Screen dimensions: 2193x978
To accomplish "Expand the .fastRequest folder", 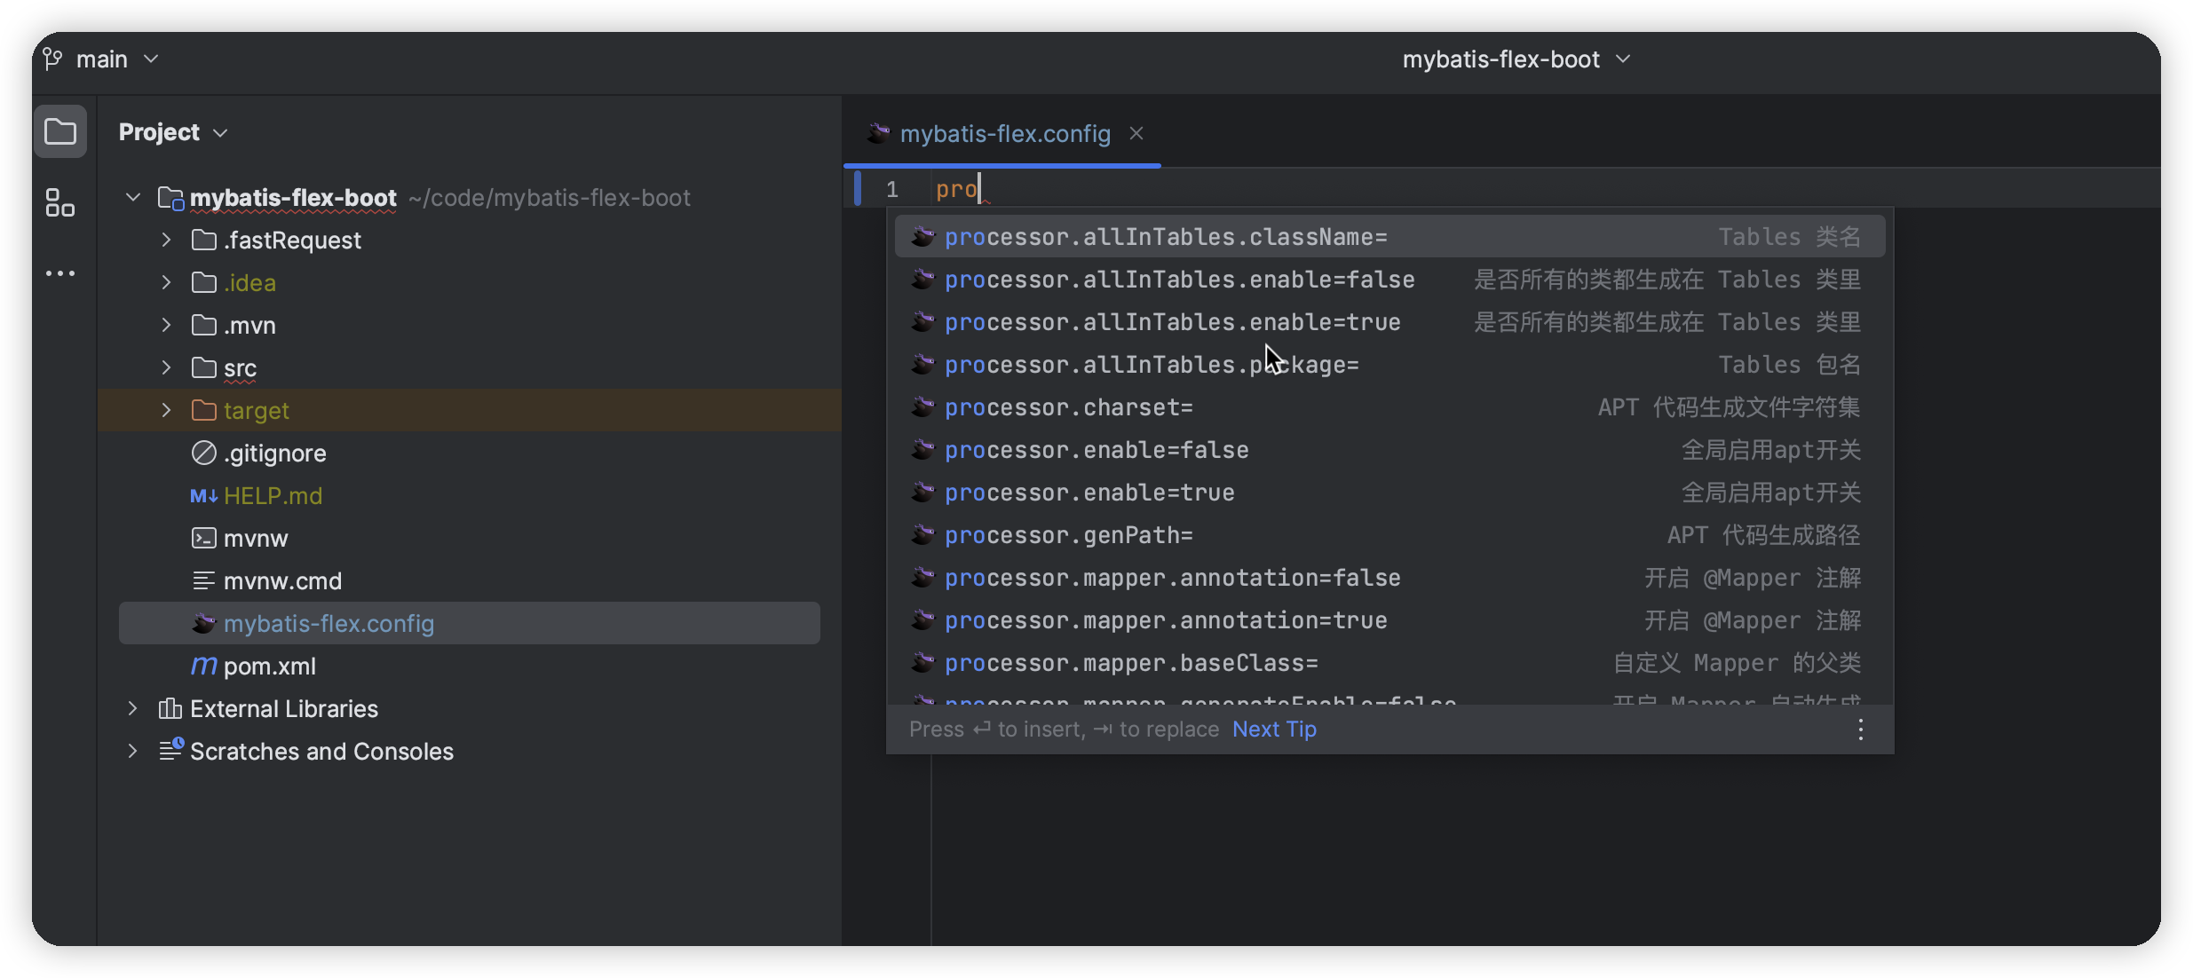I will (166, 240).
